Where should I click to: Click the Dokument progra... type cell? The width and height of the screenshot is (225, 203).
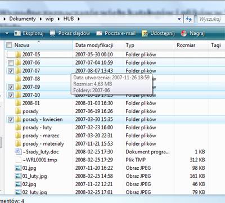coord(147,152)
